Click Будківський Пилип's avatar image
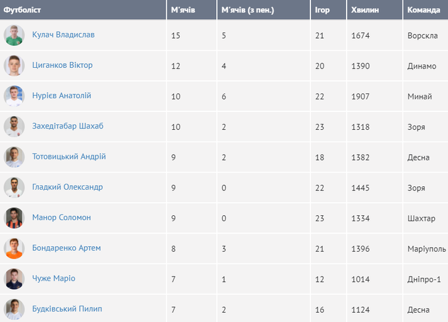The image size is (448, 322). pyautogui.click(x=14, y=309)
